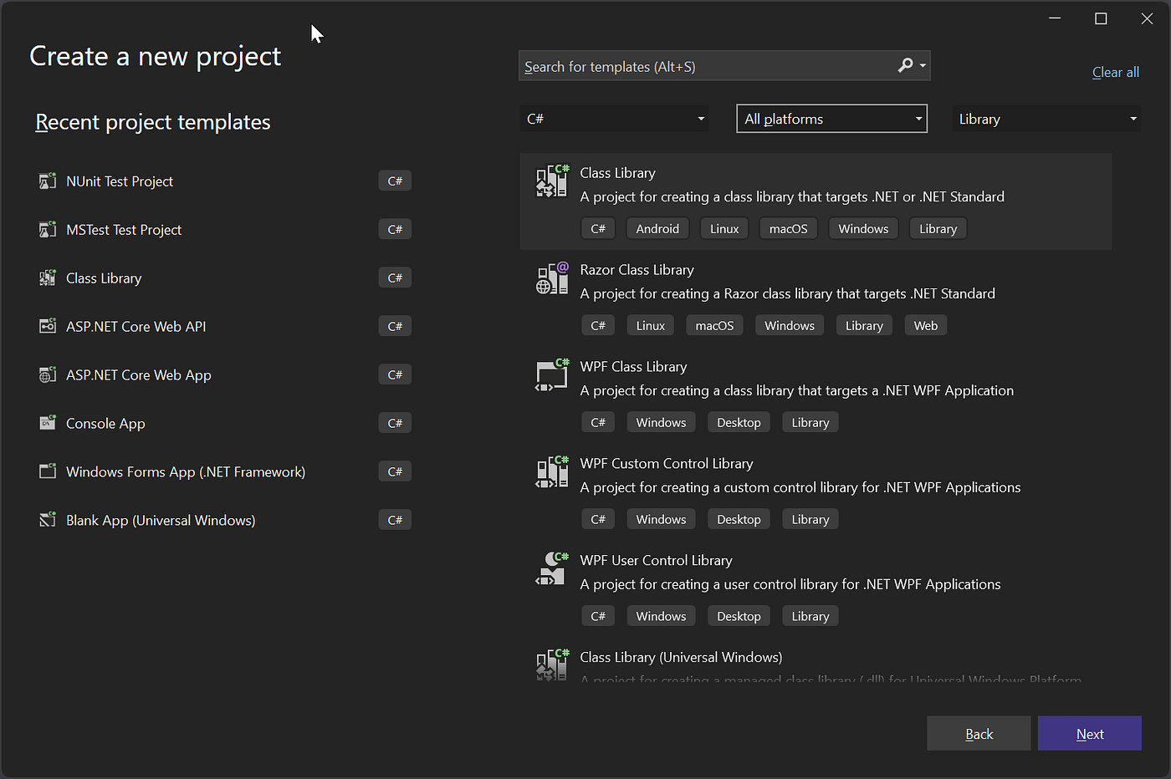The height and width of the screenshot is (779, 1171).
Task: Select the WPF Class Library template title
Action: tap(633, 366)
